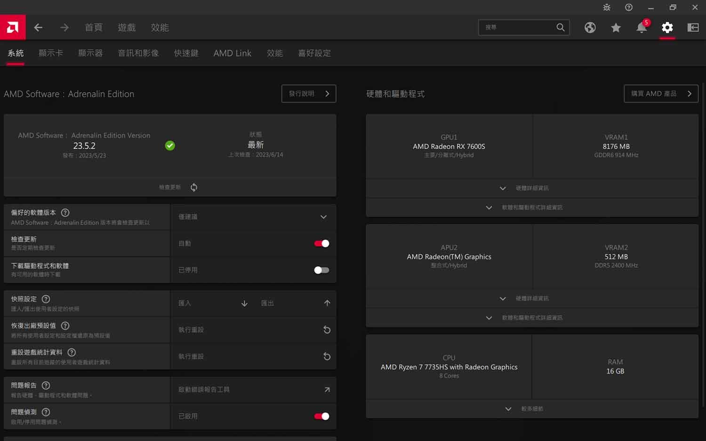Go to 首頁 in top navigation

click(x=94, y=28)
